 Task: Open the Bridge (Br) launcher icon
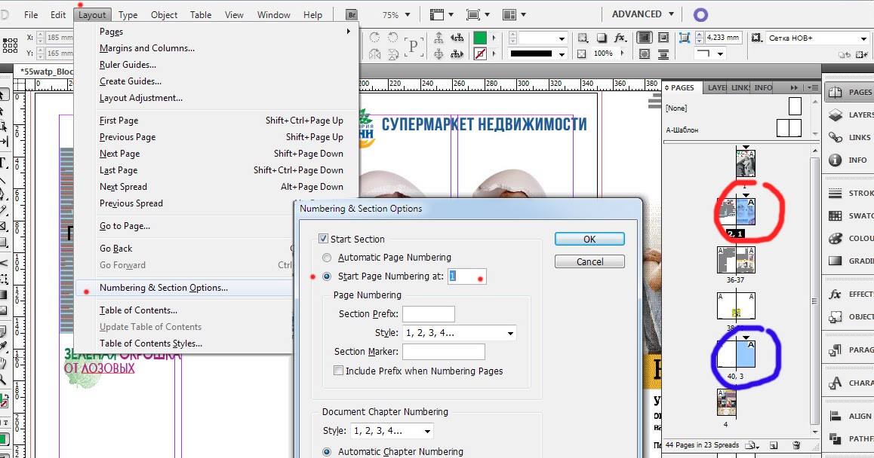click(352, 15)
